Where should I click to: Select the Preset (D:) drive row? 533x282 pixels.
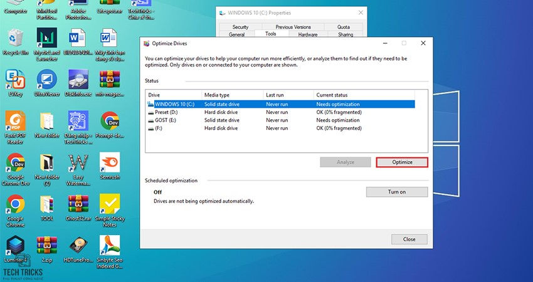281,112
